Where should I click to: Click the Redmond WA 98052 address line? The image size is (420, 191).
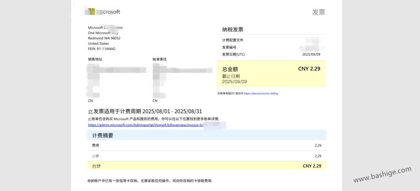tap(104, 38)
